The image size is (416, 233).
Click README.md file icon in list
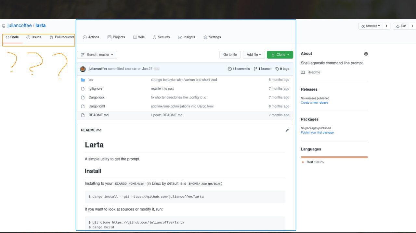pos(83,115)
